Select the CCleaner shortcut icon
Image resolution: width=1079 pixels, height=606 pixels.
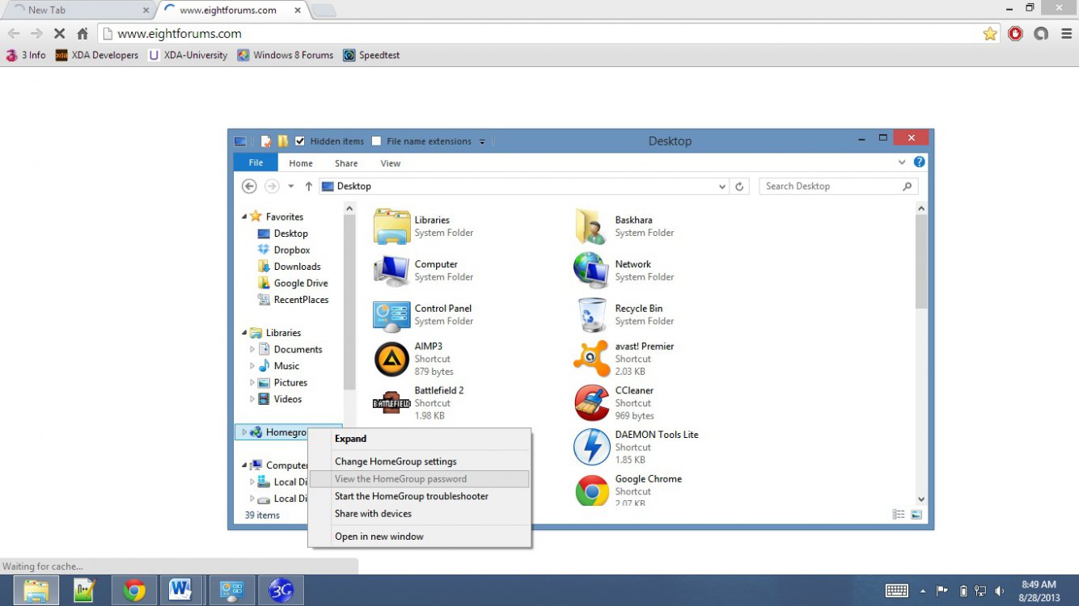pyautogui.click(x=592, y=402)
